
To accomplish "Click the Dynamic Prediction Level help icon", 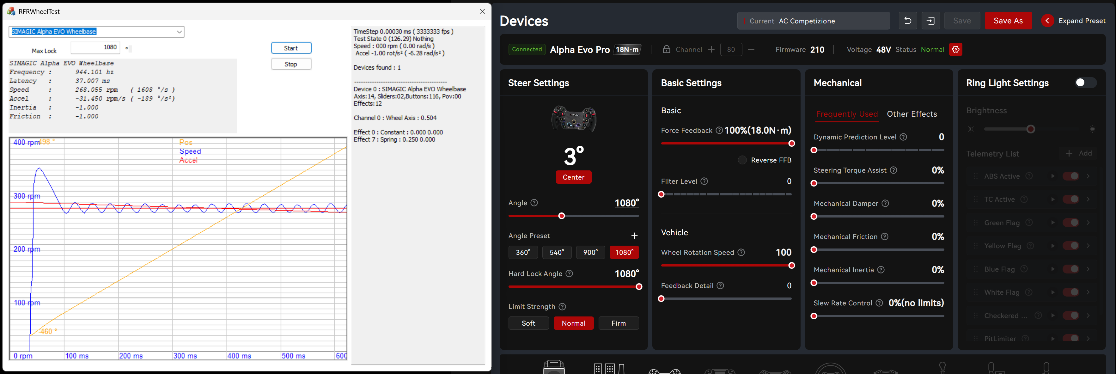I will (x=903, y=137).
